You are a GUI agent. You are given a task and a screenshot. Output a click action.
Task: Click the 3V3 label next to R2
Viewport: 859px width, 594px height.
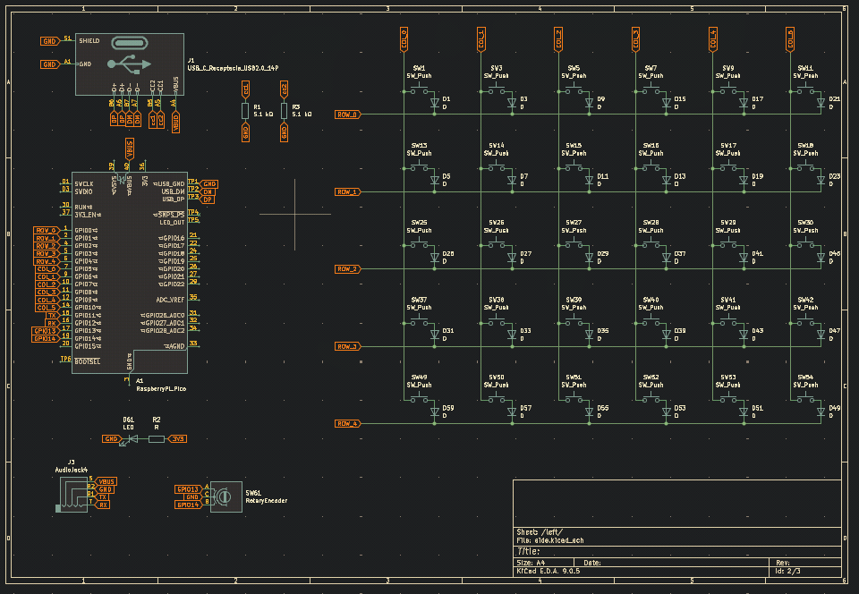[178, 439]
